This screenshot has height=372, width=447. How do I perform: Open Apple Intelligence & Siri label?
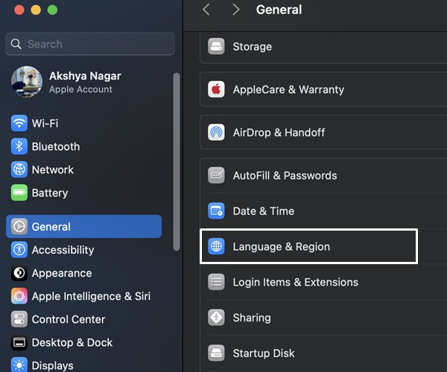[91, 296]
